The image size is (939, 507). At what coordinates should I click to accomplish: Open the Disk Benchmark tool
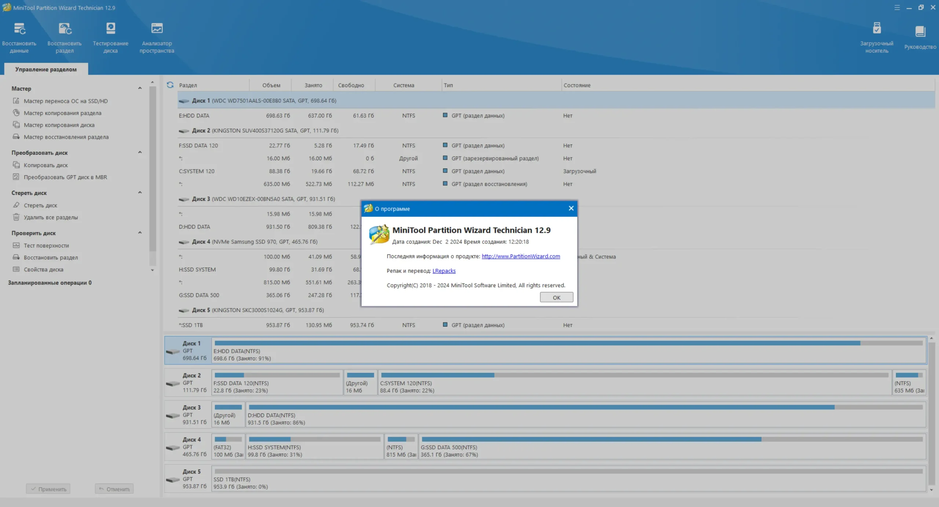pyautogui.click(x=110, y=29)
